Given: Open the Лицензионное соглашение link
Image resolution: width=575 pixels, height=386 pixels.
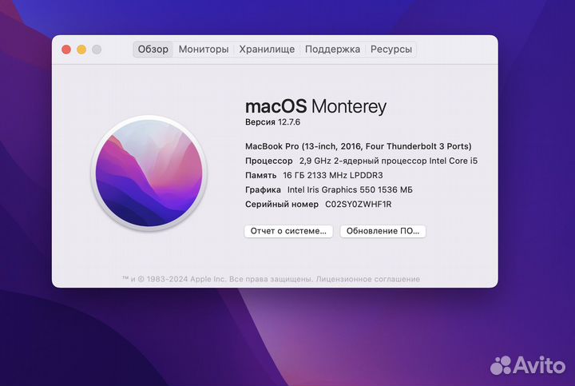Looking at the screenshot, I should [368, 279].
